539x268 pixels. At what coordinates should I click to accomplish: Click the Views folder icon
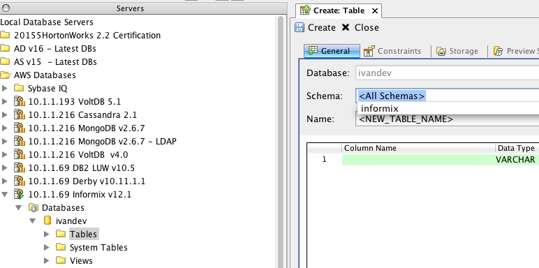click(x=61, y=260)
